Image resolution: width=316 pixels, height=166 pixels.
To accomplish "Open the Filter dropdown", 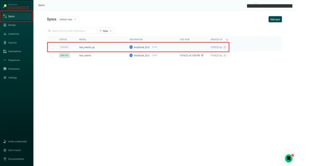I will click(x=105, y=31).
